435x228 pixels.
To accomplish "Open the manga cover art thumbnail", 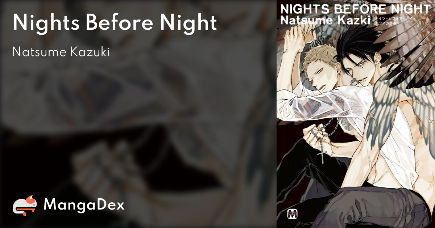I will (356, 114).
